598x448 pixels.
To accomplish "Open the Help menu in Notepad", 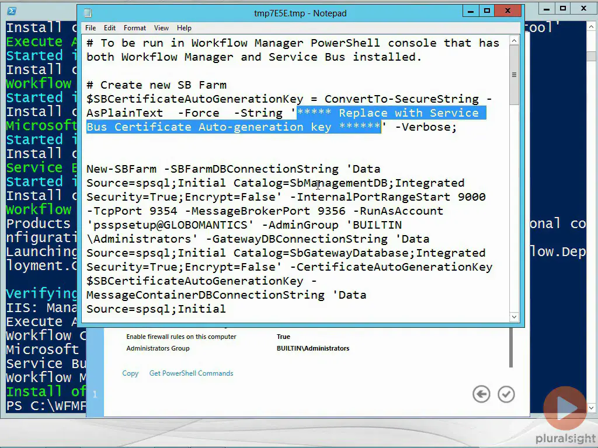I will click(x=184, y=28).
